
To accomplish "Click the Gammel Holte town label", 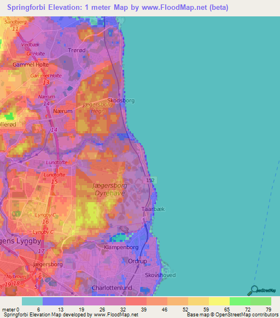I will [x=31, y=64].
